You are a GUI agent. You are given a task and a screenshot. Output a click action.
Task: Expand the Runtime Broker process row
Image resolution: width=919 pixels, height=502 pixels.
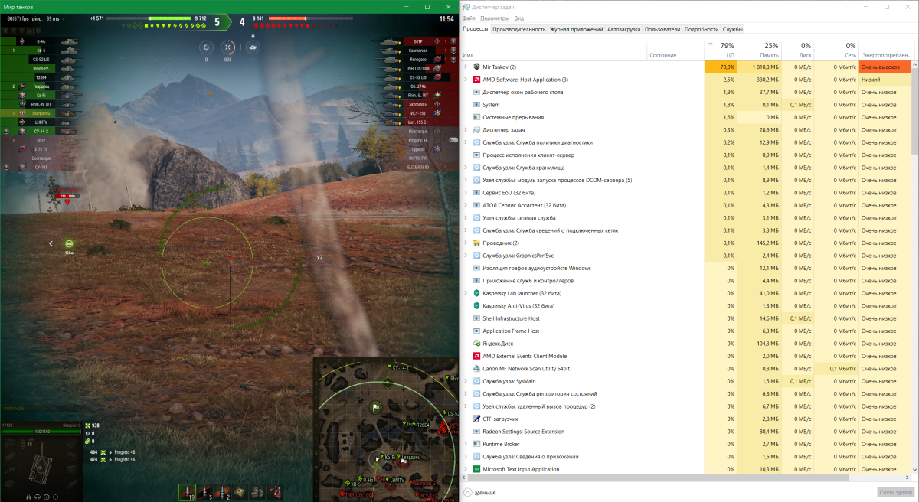pyautogui.click(x=466, y=444)
